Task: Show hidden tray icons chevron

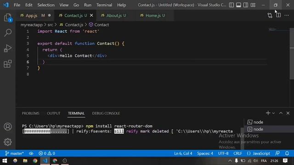Action: click(x=230, y=161)
